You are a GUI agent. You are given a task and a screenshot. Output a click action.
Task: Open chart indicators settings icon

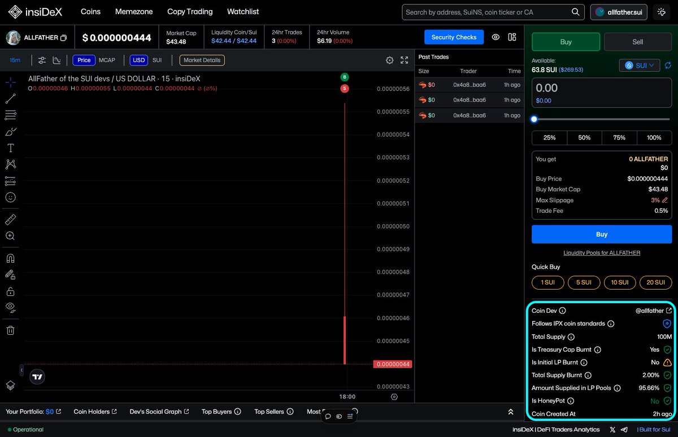coord(42,60)
